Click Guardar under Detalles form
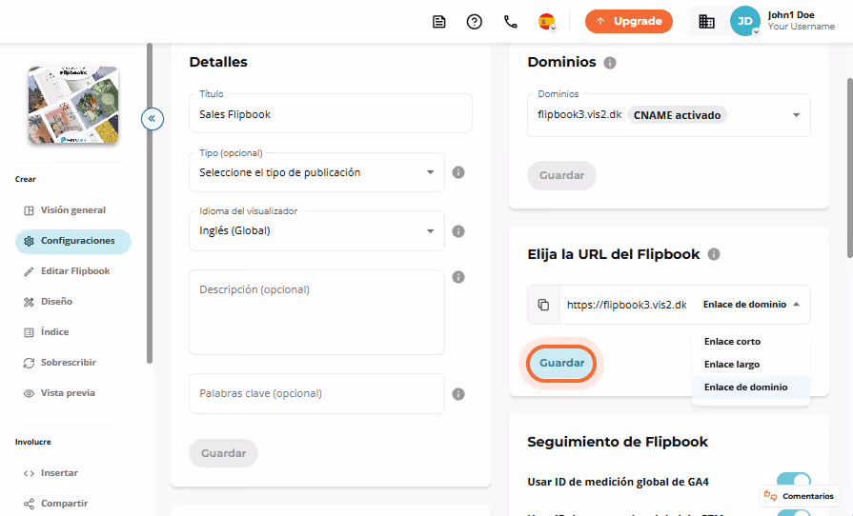This screenshot has width=853, height=516. click(x=223, y=453)
